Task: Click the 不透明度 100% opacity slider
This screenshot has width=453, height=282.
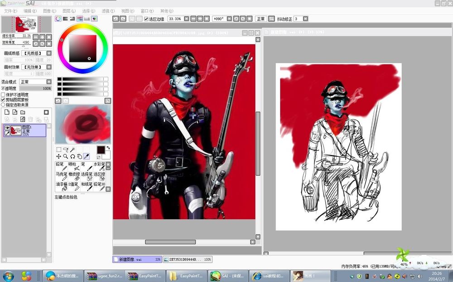Action: [x=35, y=89]
